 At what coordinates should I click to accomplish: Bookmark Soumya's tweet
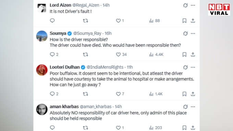[x=184, y=54]
